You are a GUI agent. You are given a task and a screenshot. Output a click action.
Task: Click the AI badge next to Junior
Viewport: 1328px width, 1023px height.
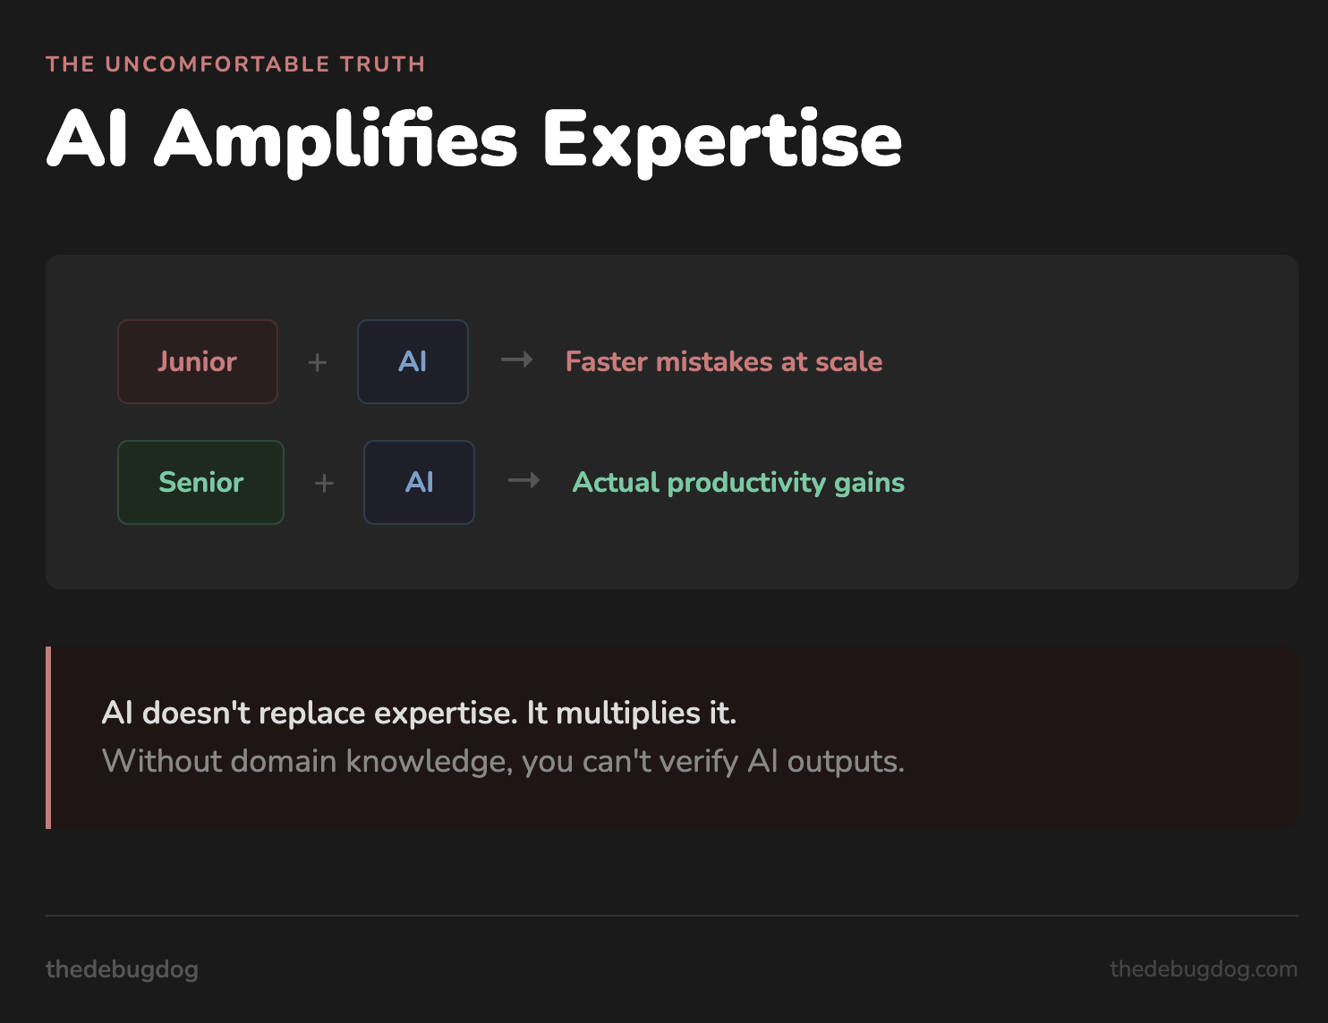413,361
